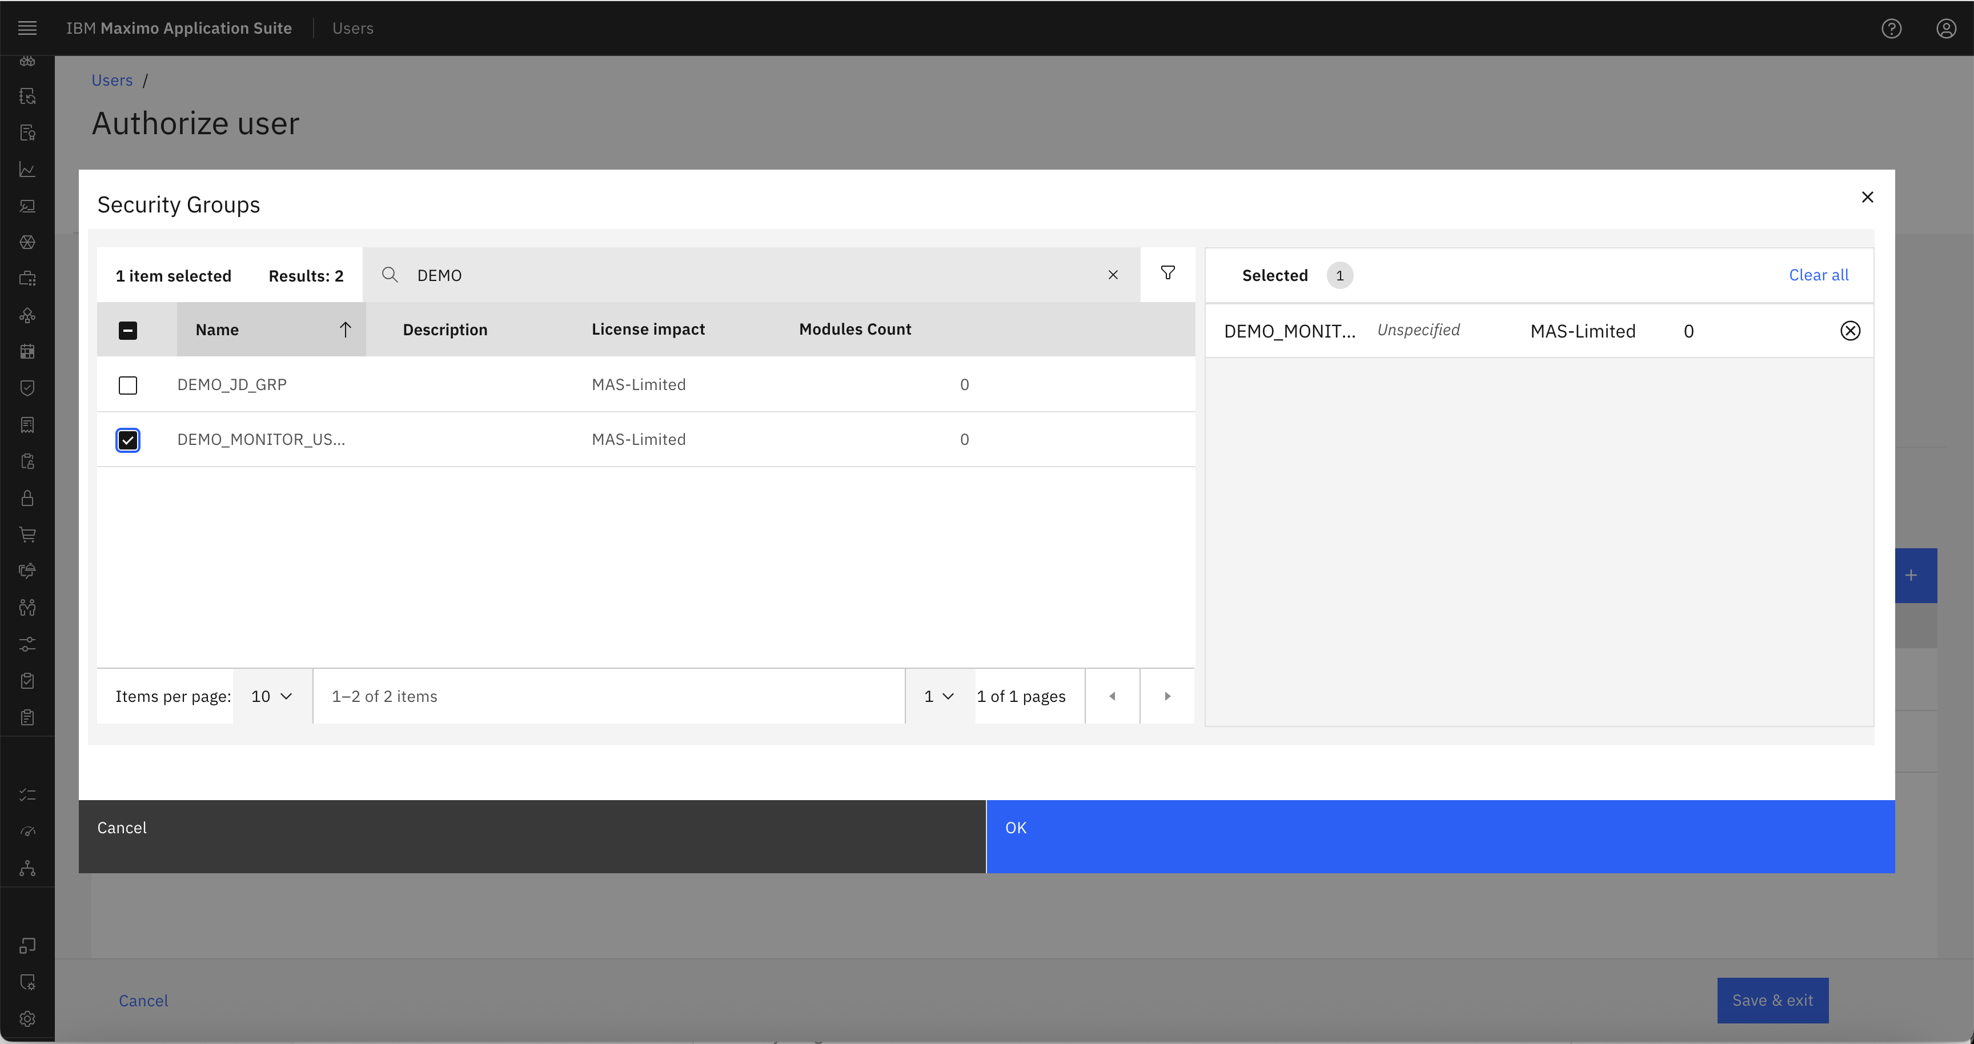Remove DEMO_MONIT... from the Selected list
1974x1044 pixels.
[1850, 330]
